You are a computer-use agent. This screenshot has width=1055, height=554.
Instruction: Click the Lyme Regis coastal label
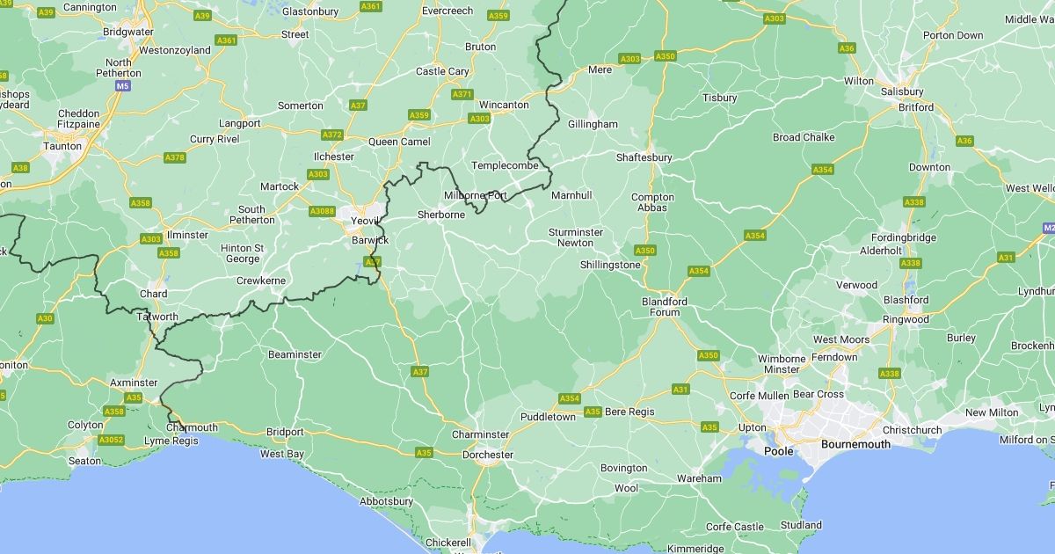pyautogui.click(x=171, y=441)
